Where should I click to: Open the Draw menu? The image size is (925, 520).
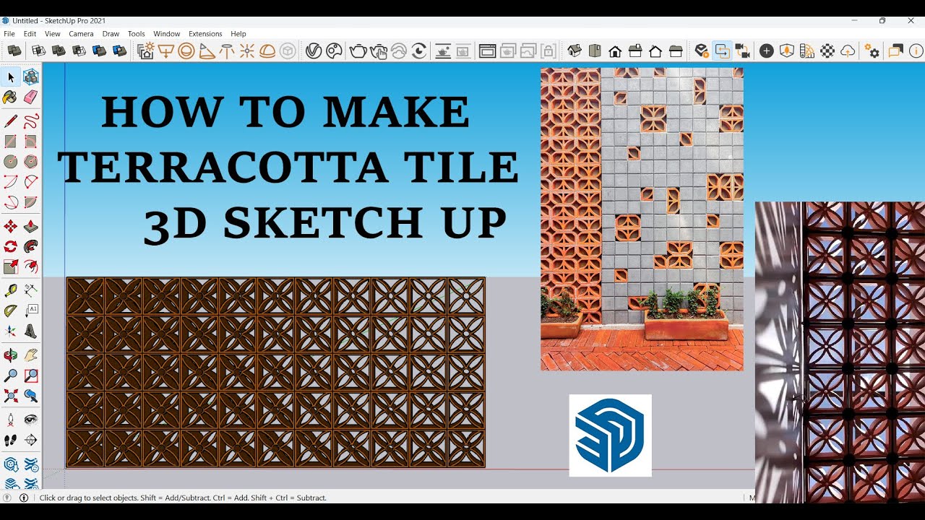(111, 34)
